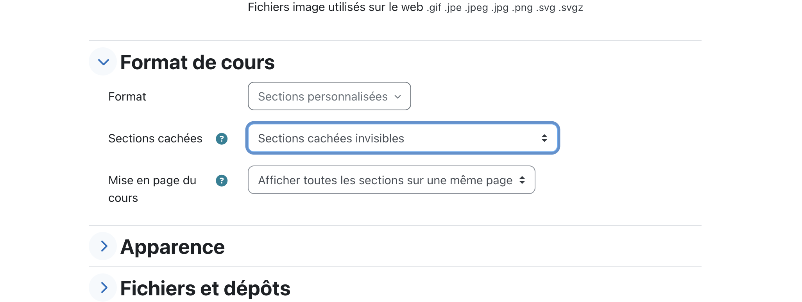Screen dimensions: 802x302
Task: Click the Format field label
Action: [x=127, y=97]
